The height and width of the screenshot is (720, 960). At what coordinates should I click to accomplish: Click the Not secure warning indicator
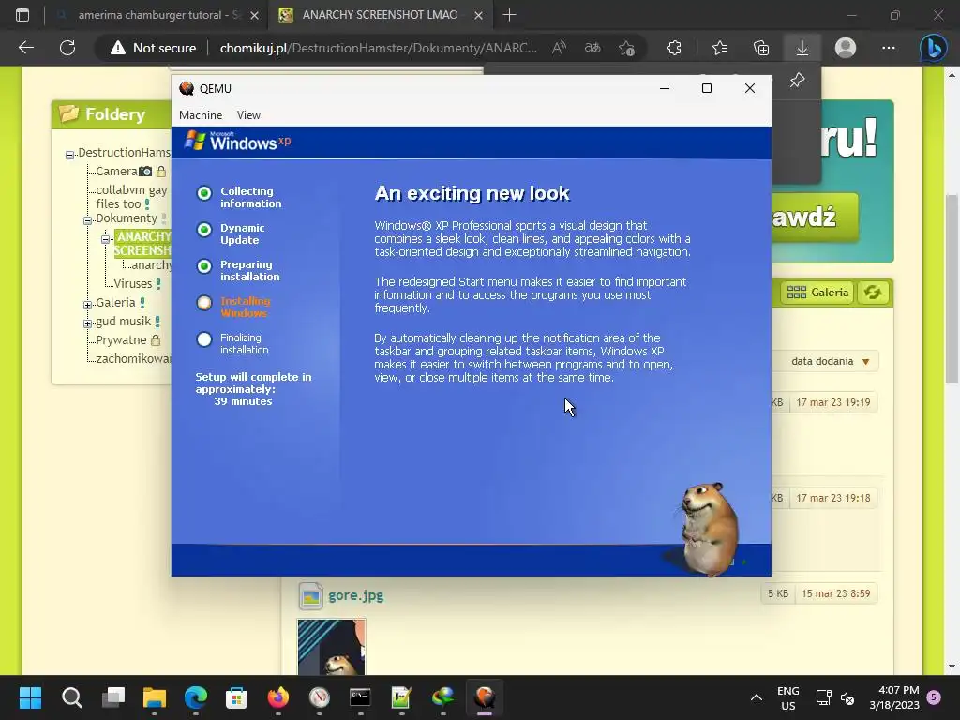tap(153, 48)
